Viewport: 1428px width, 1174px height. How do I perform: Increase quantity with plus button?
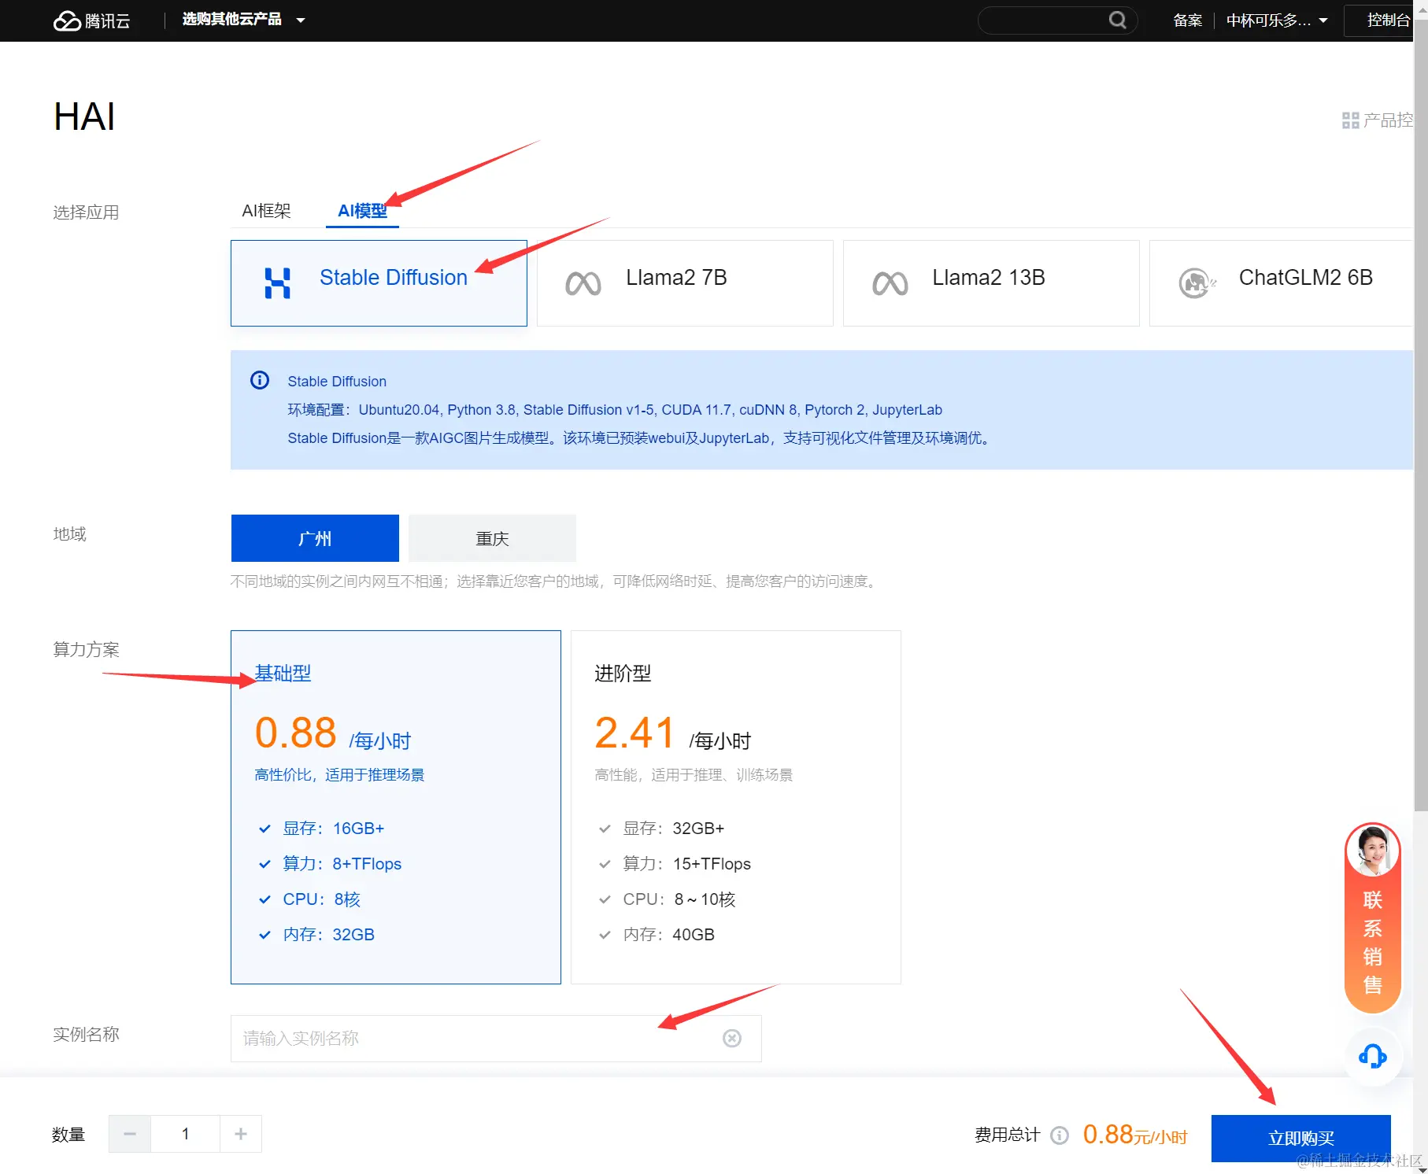(x=241, y=1134)
